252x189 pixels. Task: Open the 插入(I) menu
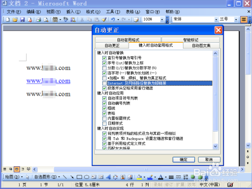point(74,12)
